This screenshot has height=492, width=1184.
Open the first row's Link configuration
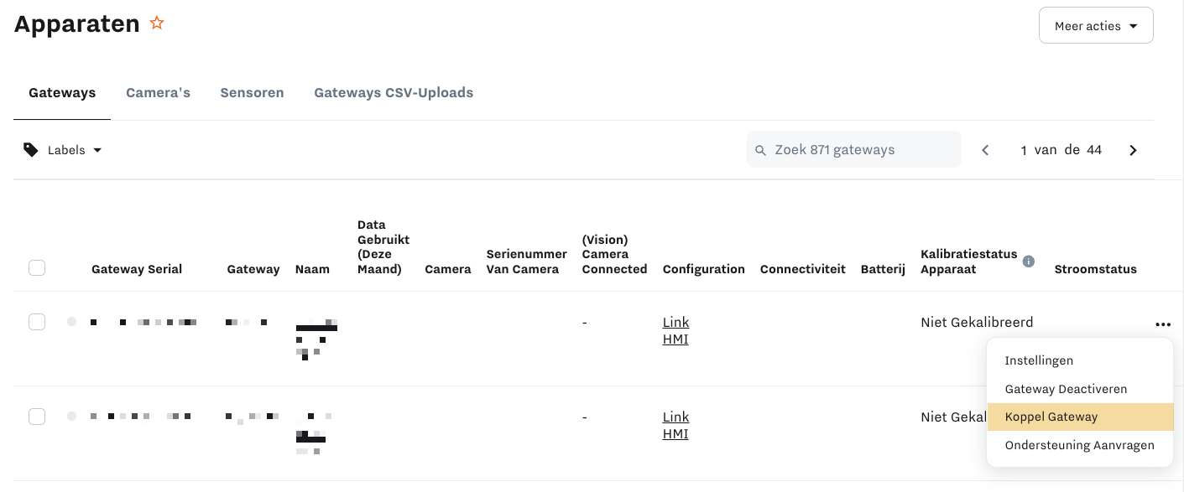pyautogui.click(x=675, y=323)
